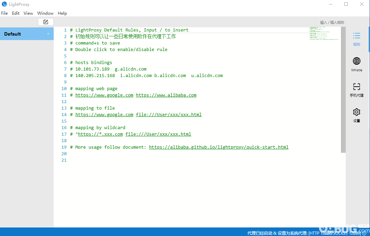Click the file:///User/xxx/xxx.html link on line 17
The width and height of the screenshot is (370, 236).
coord(158,134)
